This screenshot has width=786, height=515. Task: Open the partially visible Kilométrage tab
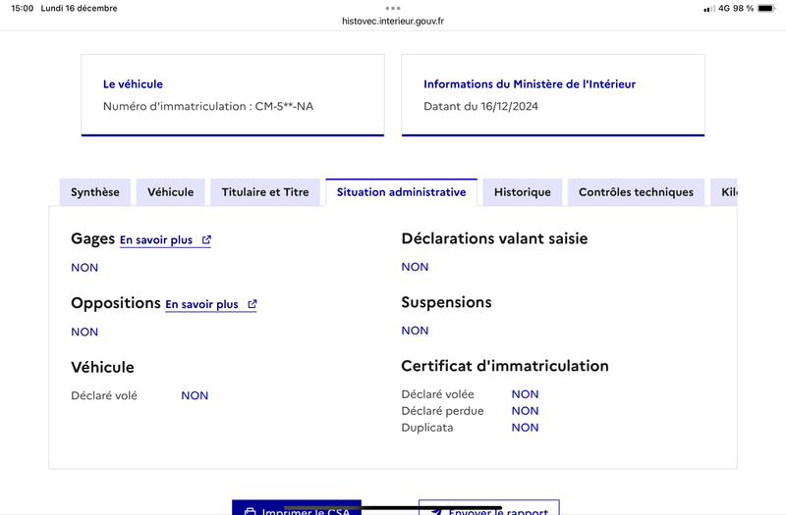[724, 192]
